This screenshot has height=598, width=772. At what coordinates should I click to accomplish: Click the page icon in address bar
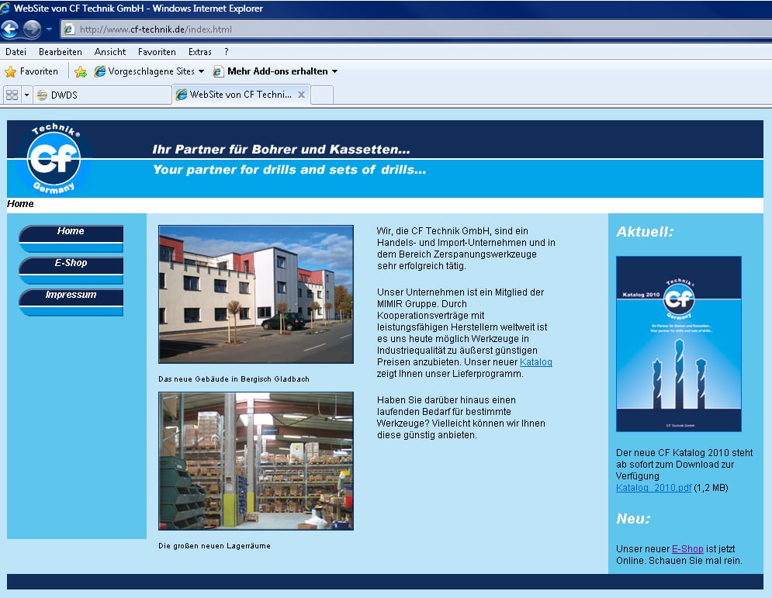pos(69,29)
